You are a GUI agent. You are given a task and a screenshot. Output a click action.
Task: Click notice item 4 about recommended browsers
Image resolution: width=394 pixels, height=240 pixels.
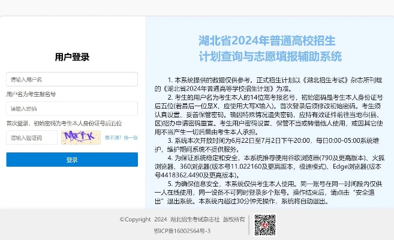[269, 166]
